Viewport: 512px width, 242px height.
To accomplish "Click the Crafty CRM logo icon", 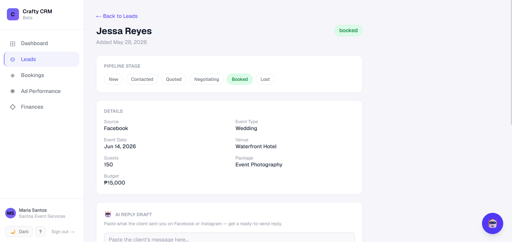I will click(x=13, y=14).
